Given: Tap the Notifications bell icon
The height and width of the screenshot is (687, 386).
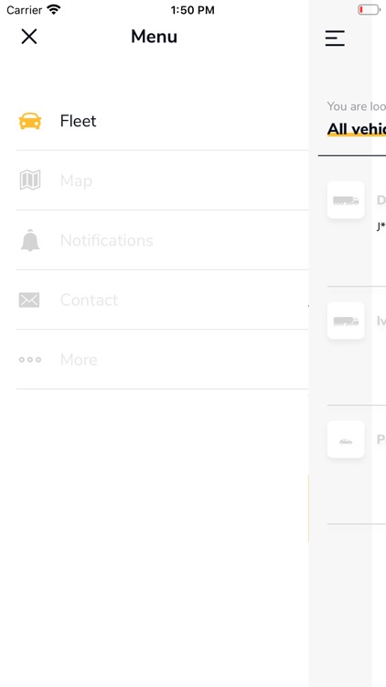Looking at the screenshot, I should [x=30, y=241].
